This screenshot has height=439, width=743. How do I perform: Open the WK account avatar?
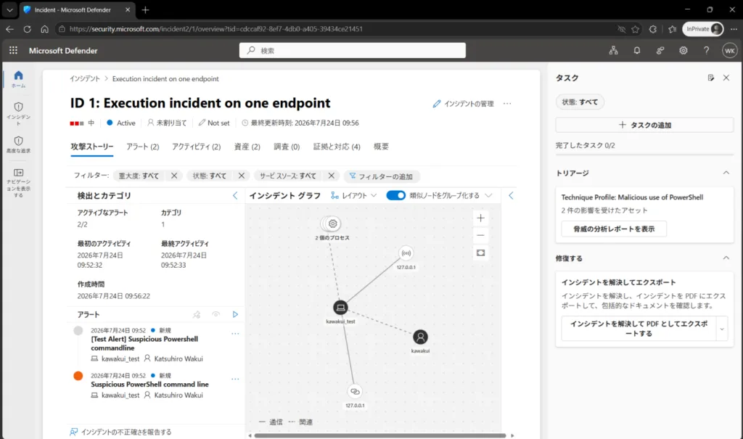(x=730, y=50)
